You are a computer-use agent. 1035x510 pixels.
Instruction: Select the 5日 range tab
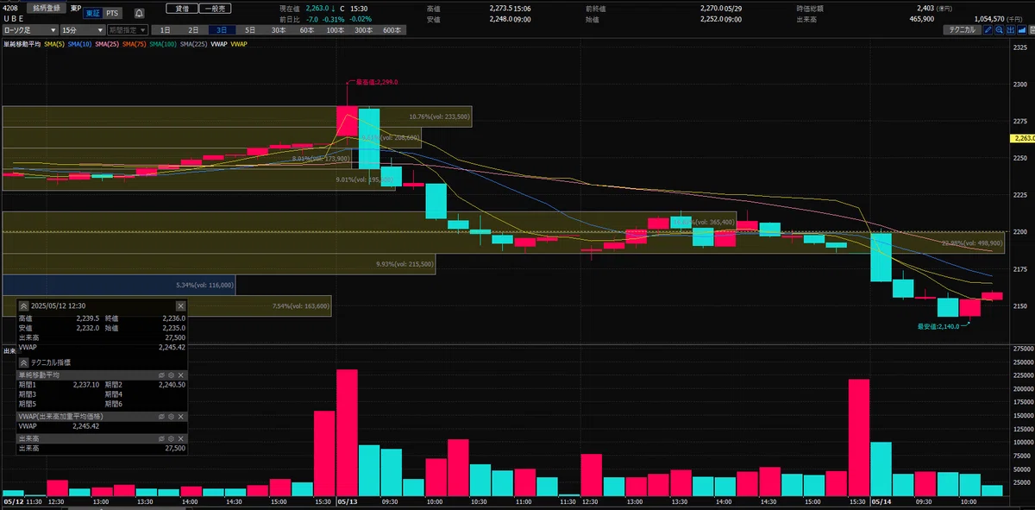point(249,29)
